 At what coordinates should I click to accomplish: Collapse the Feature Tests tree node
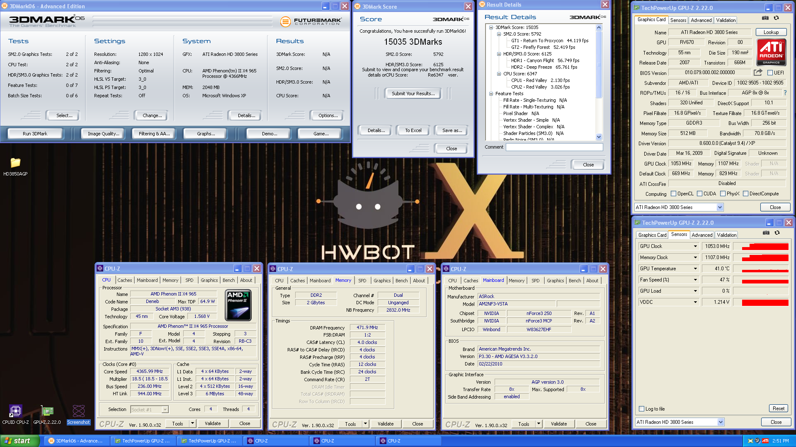[491, 94]
